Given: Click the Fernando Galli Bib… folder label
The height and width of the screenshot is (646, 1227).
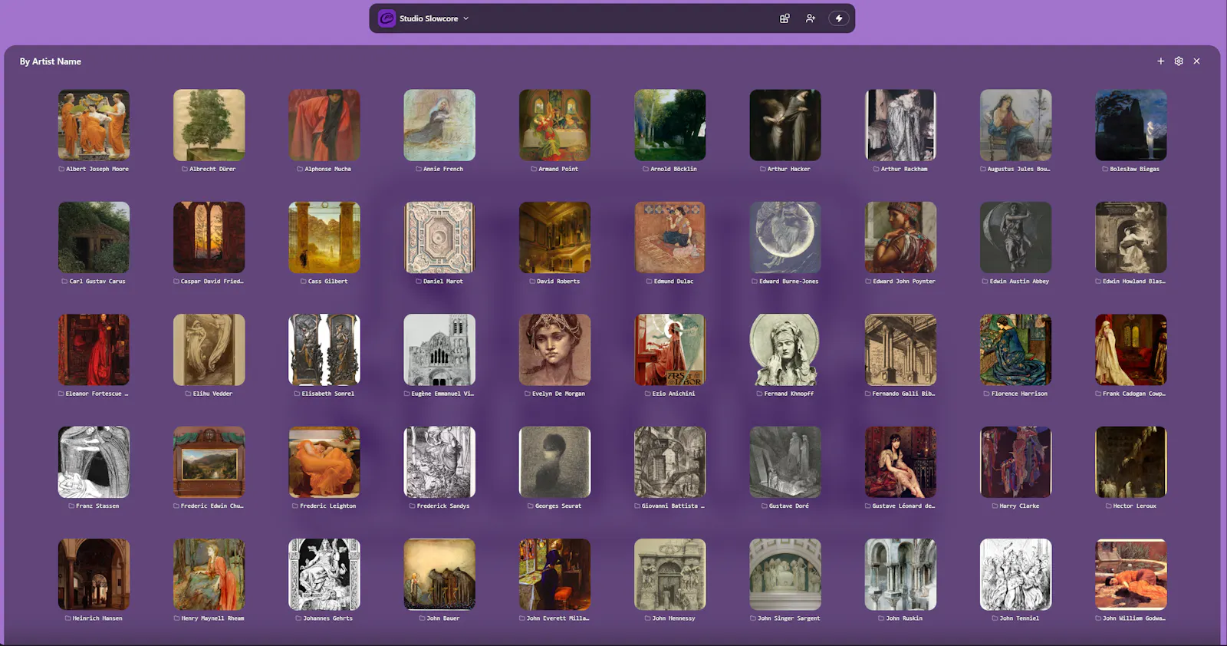Looking at the screenshot, I should point(900,394).
